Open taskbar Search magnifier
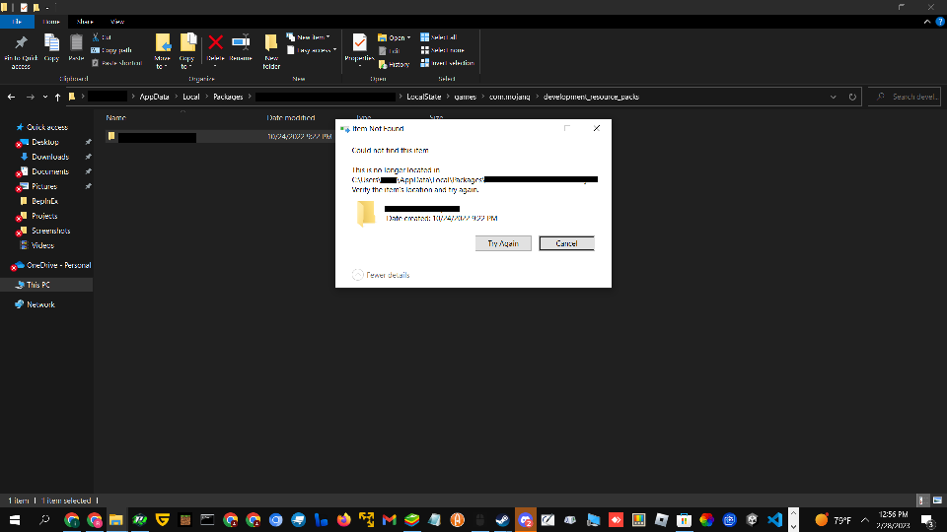The height and width of the screenshot is (532, 947). point(44,520)
